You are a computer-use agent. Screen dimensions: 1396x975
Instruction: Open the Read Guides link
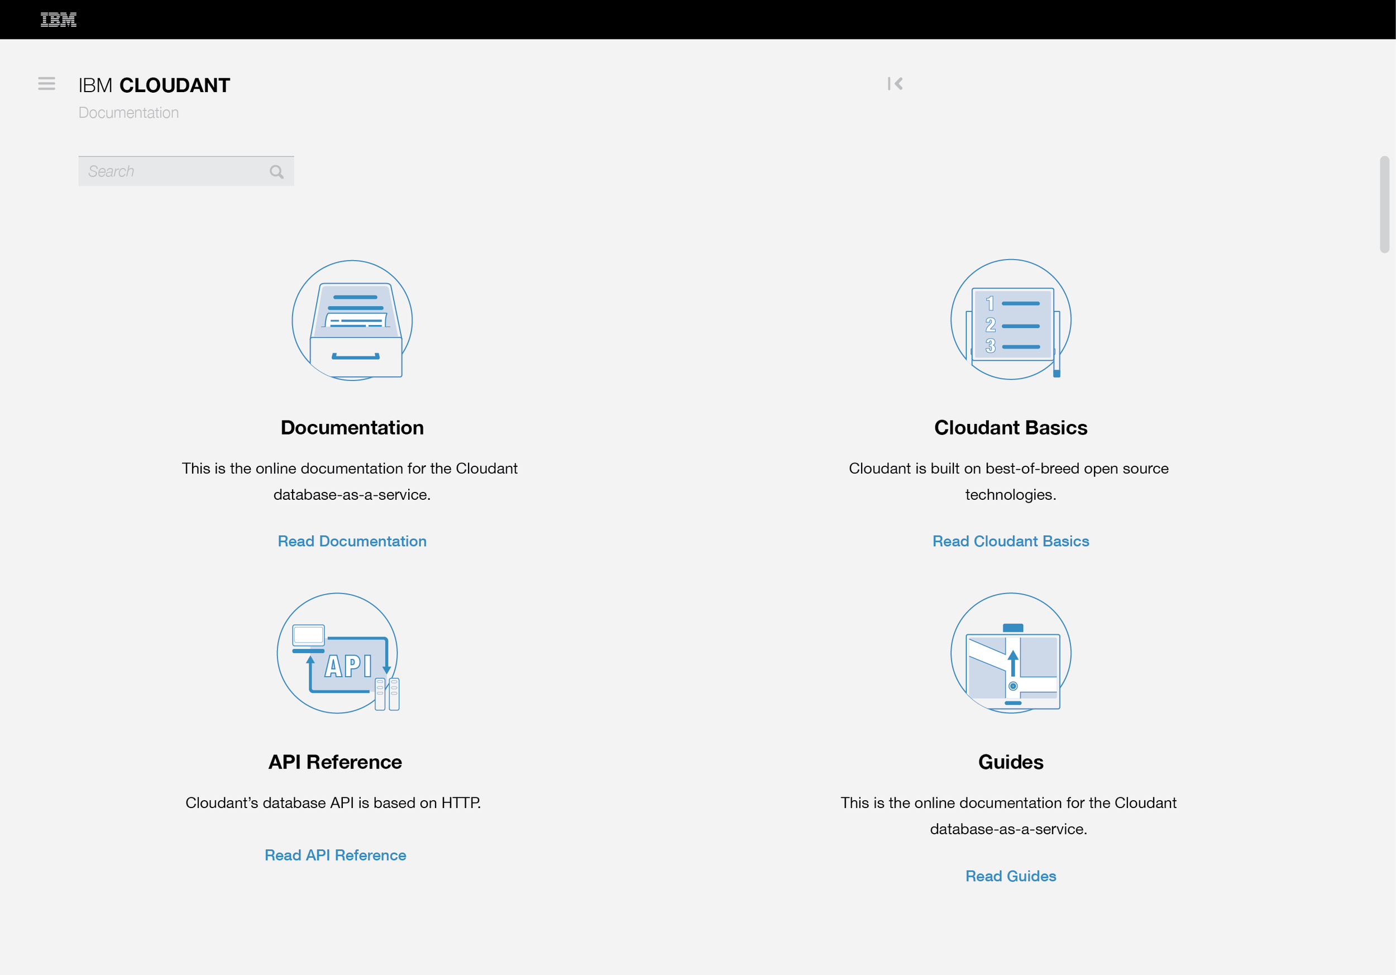pyautogui.click(x=1011, y=876)
